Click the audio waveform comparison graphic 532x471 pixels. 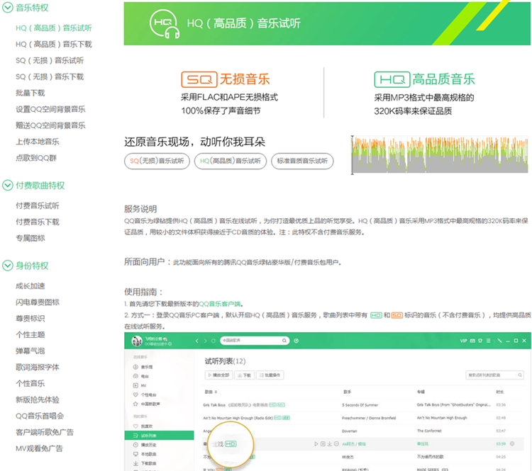(440, 155)
